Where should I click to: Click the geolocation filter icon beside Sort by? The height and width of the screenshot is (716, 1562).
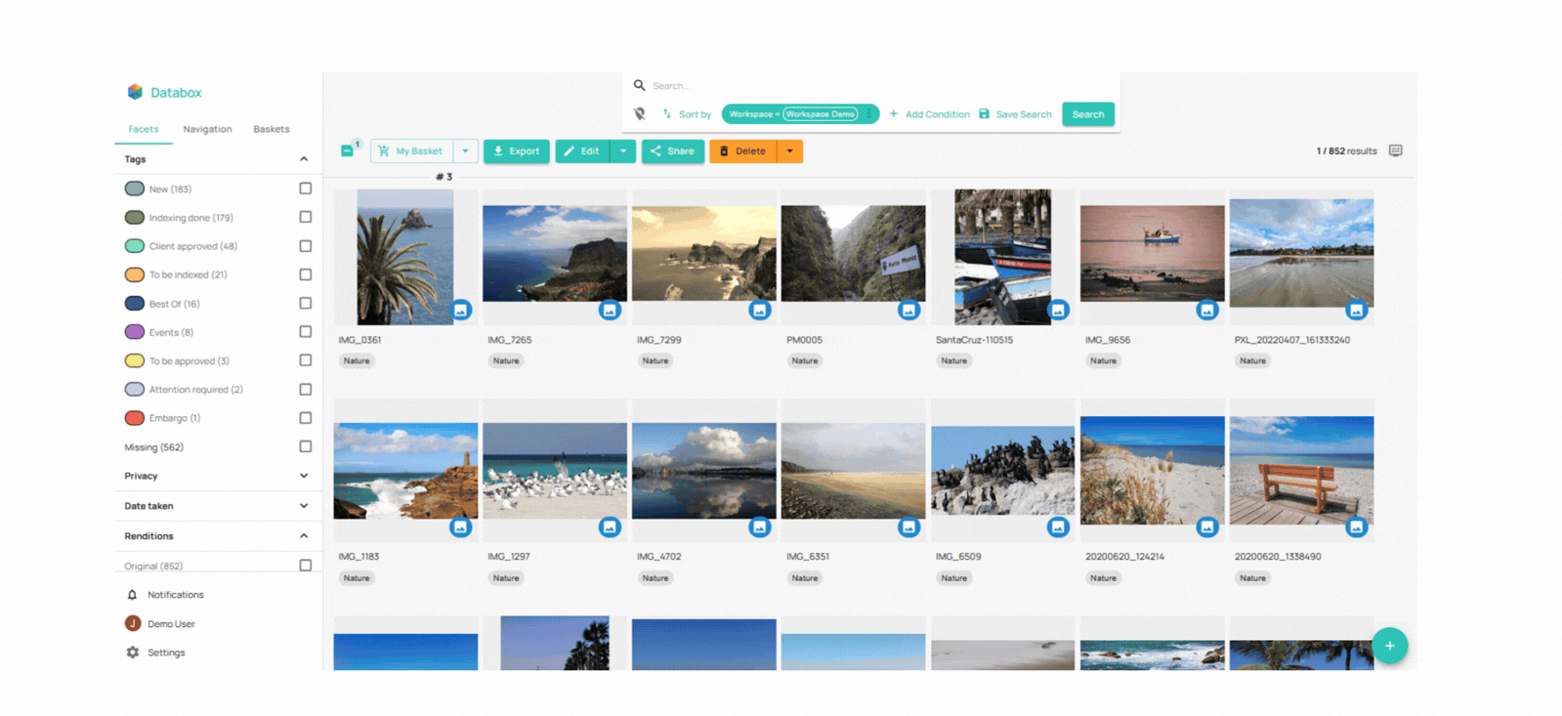[x=640, y=114]
